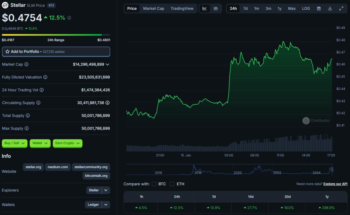
Task: Click the $14,296,498,899 market cap value
Action: [x=88, y=64]
